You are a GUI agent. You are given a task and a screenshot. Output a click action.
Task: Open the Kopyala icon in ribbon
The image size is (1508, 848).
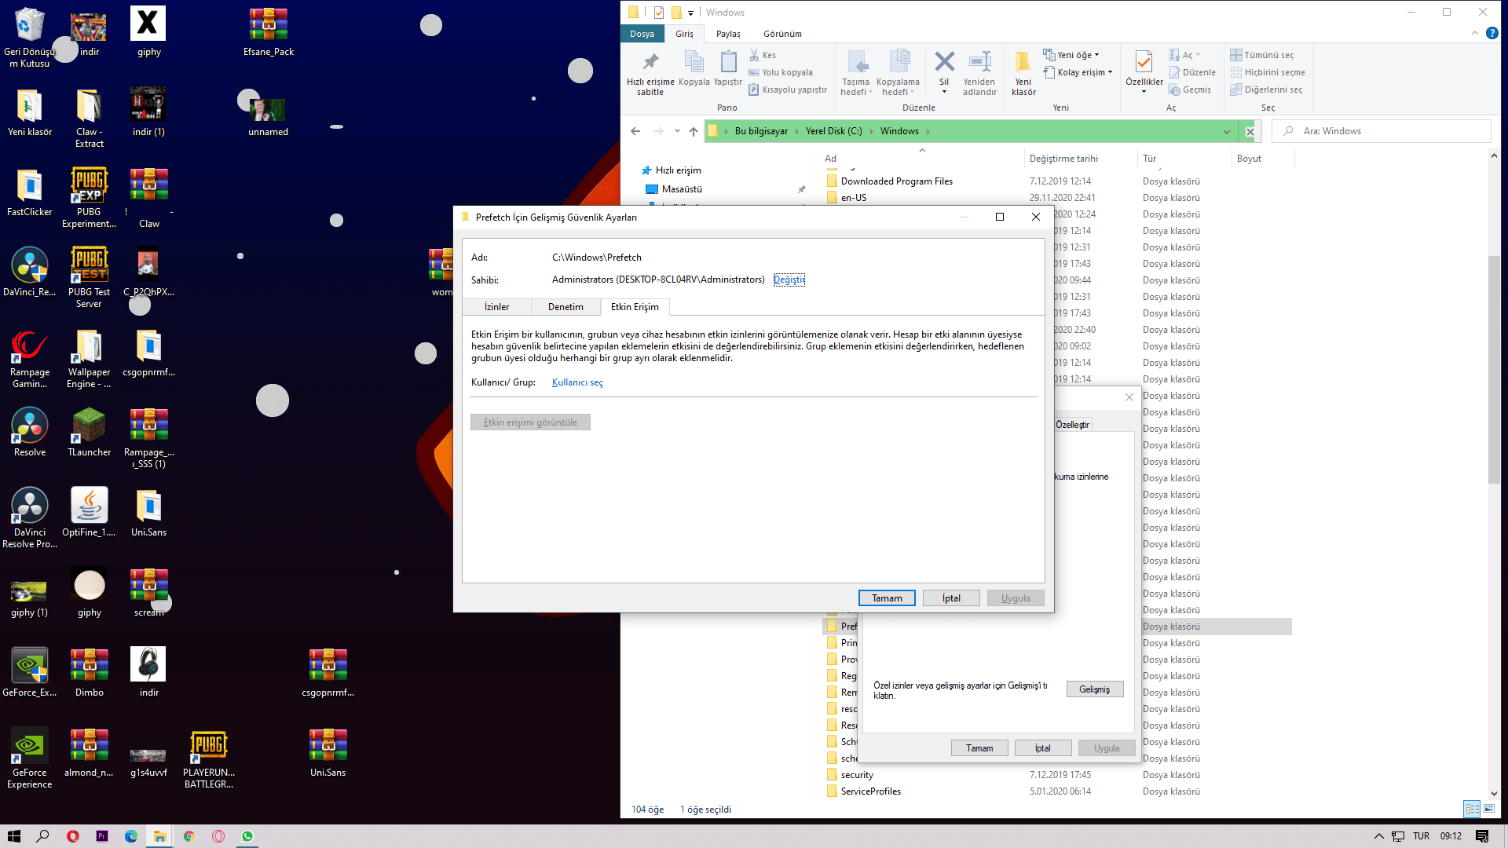[x=694, y=62]
